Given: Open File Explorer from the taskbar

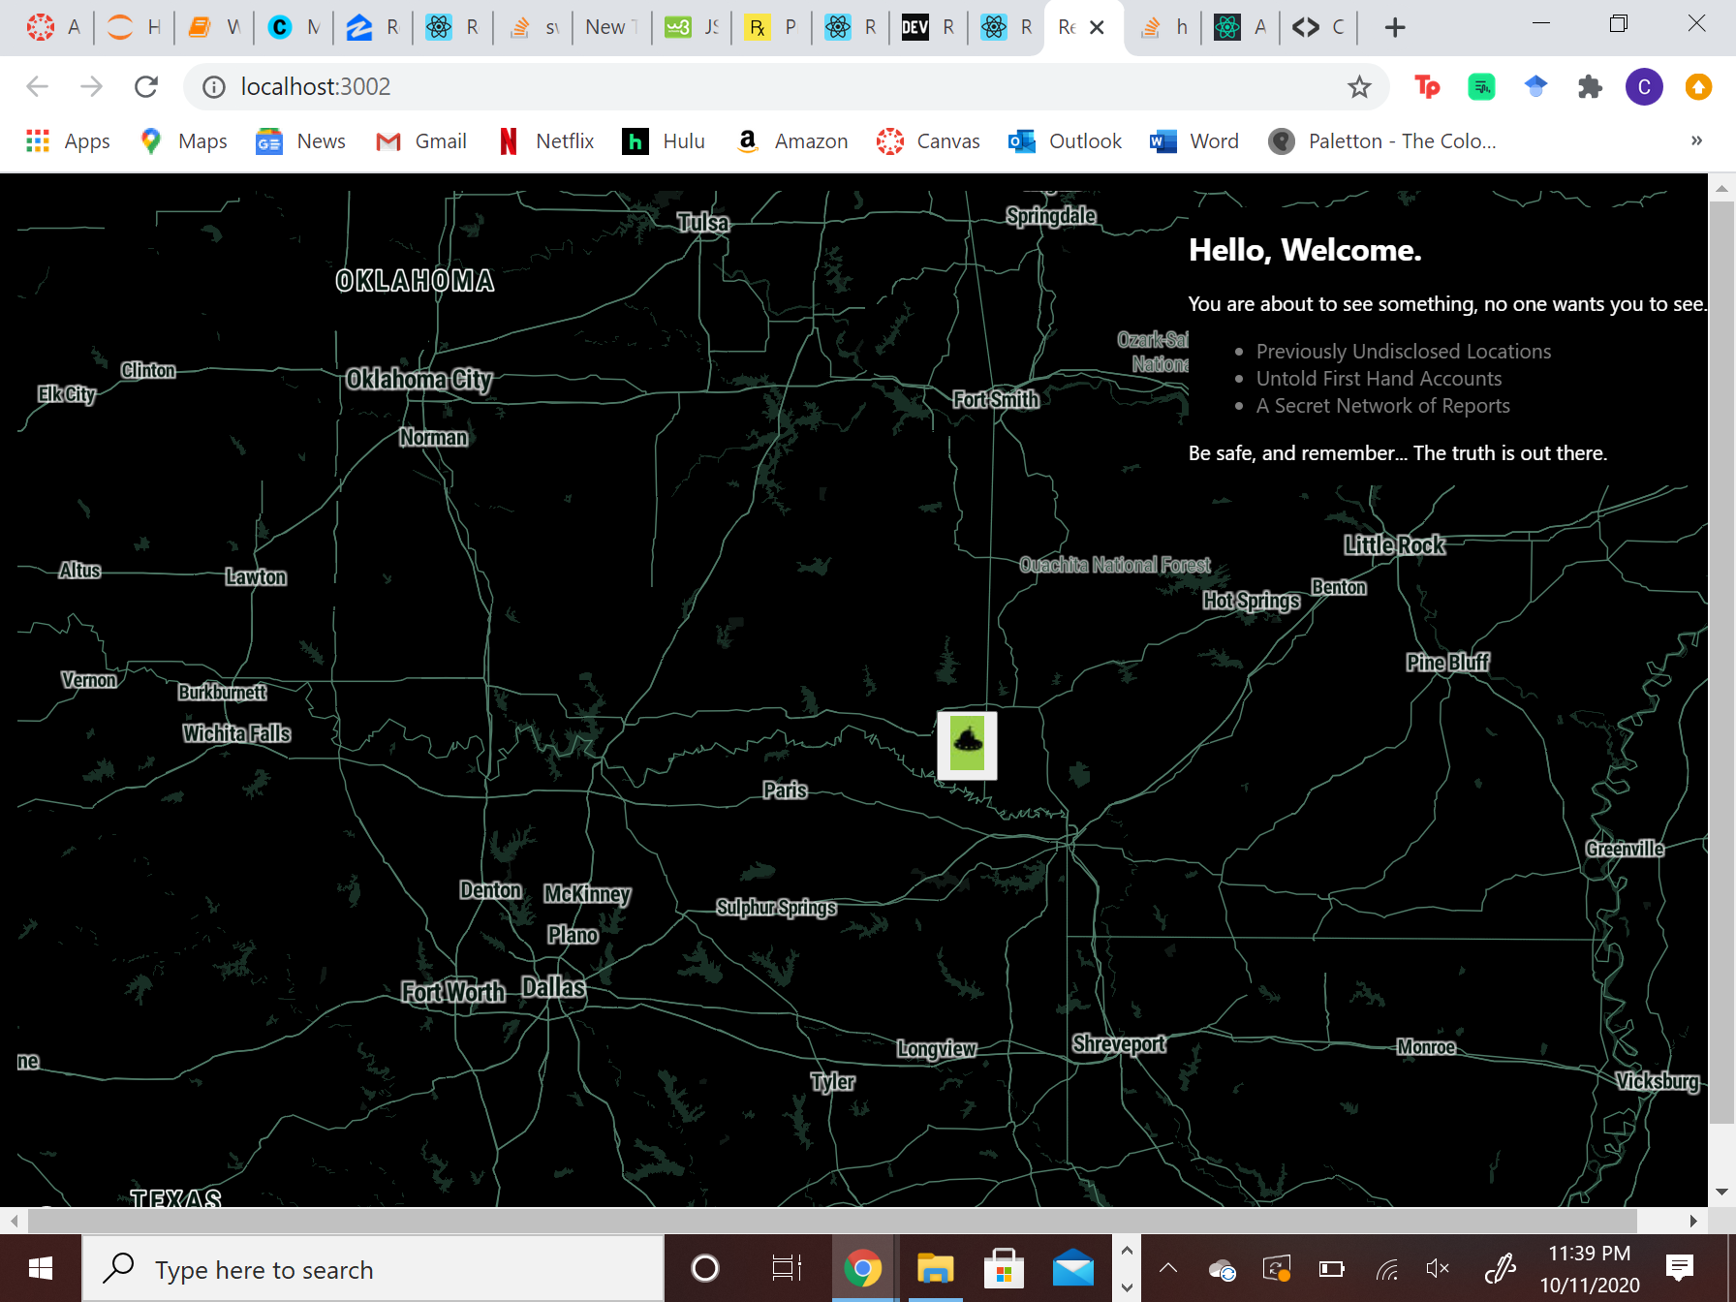Looking at the screenshot, I should [x=934, y=1268].
